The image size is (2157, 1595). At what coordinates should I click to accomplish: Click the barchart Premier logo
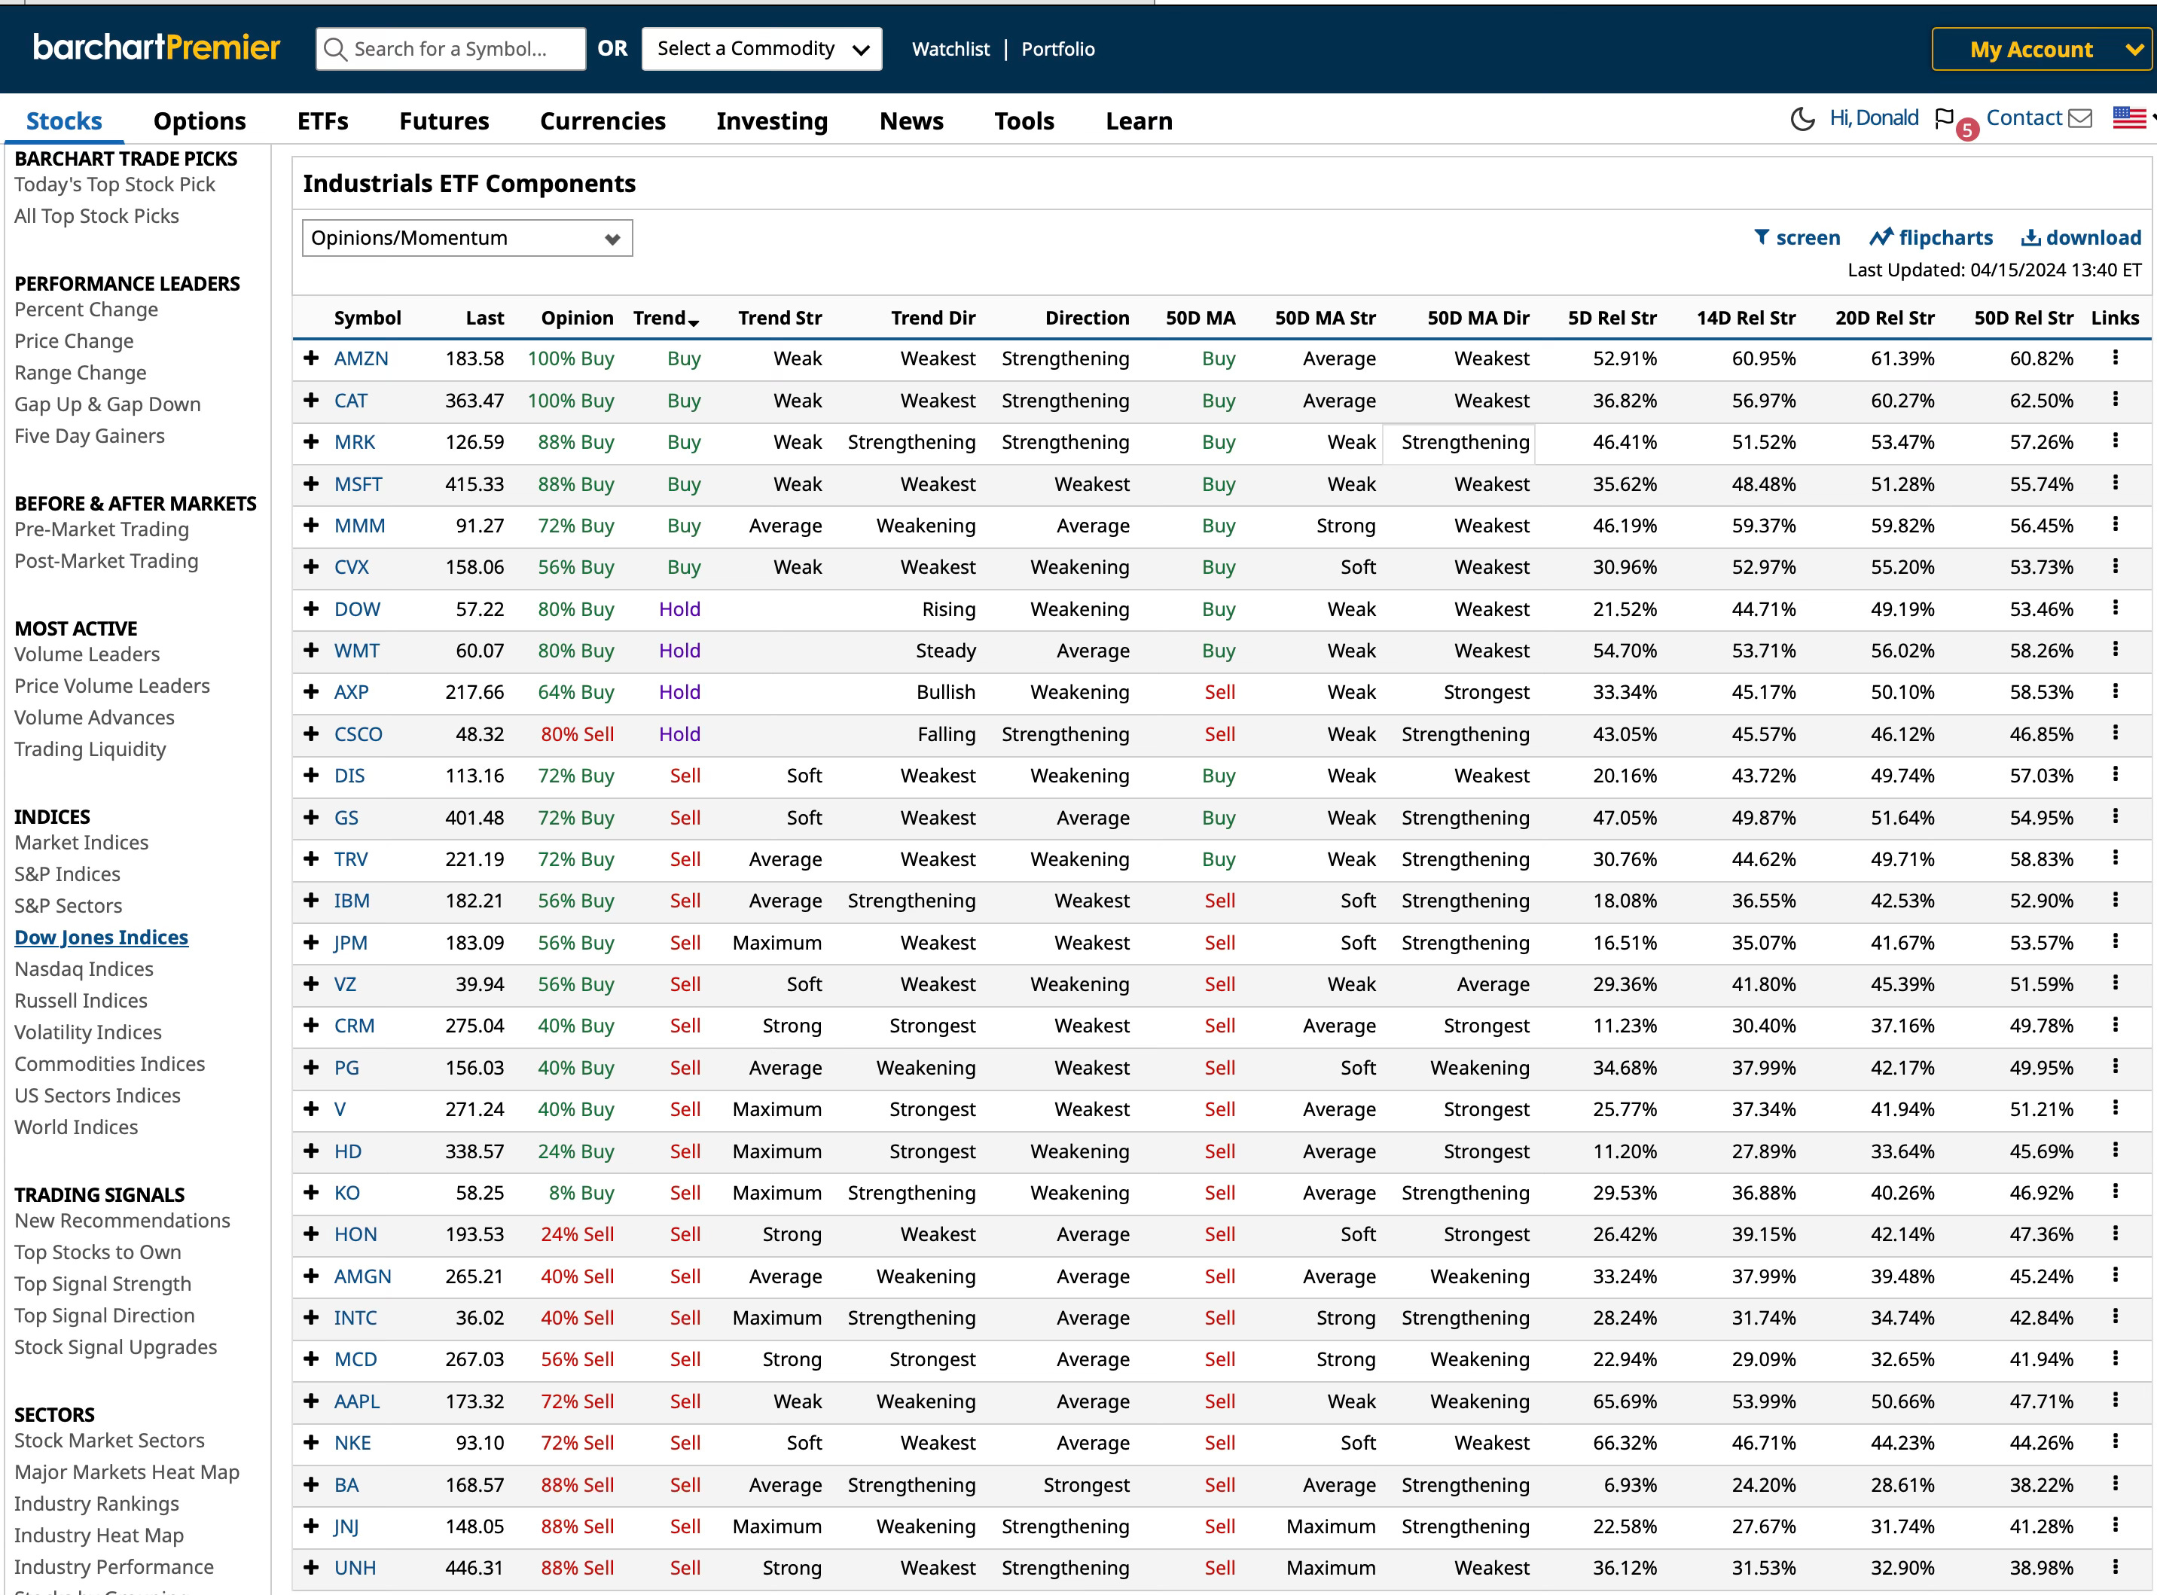(x=157, y=47)
